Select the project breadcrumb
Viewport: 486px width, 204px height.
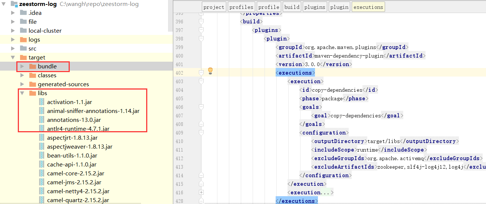coord(214,7)
